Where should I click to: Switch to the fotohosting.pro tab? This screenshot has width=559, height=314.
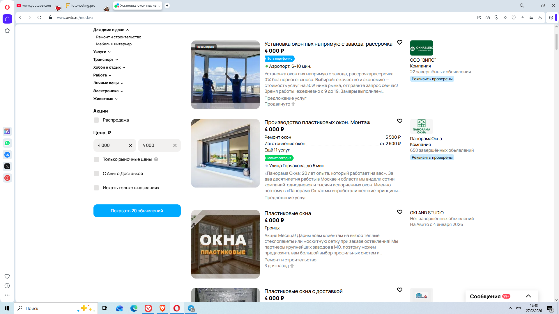tap(83, 6)
